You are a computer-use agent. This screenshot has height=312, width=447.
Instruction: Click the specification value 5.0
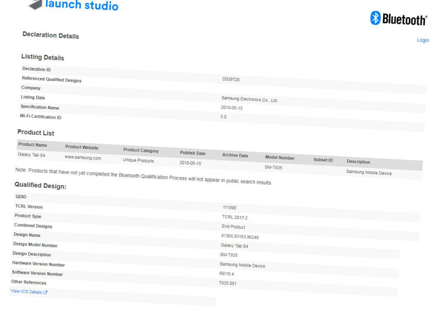click(224, 117)
